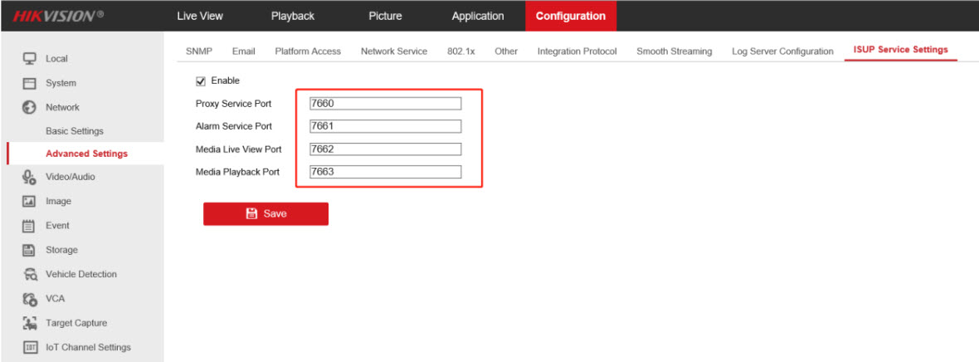979x362 pixels.
Task: Select Advanced Settings in the sidebar
Action: pos(86,154)
